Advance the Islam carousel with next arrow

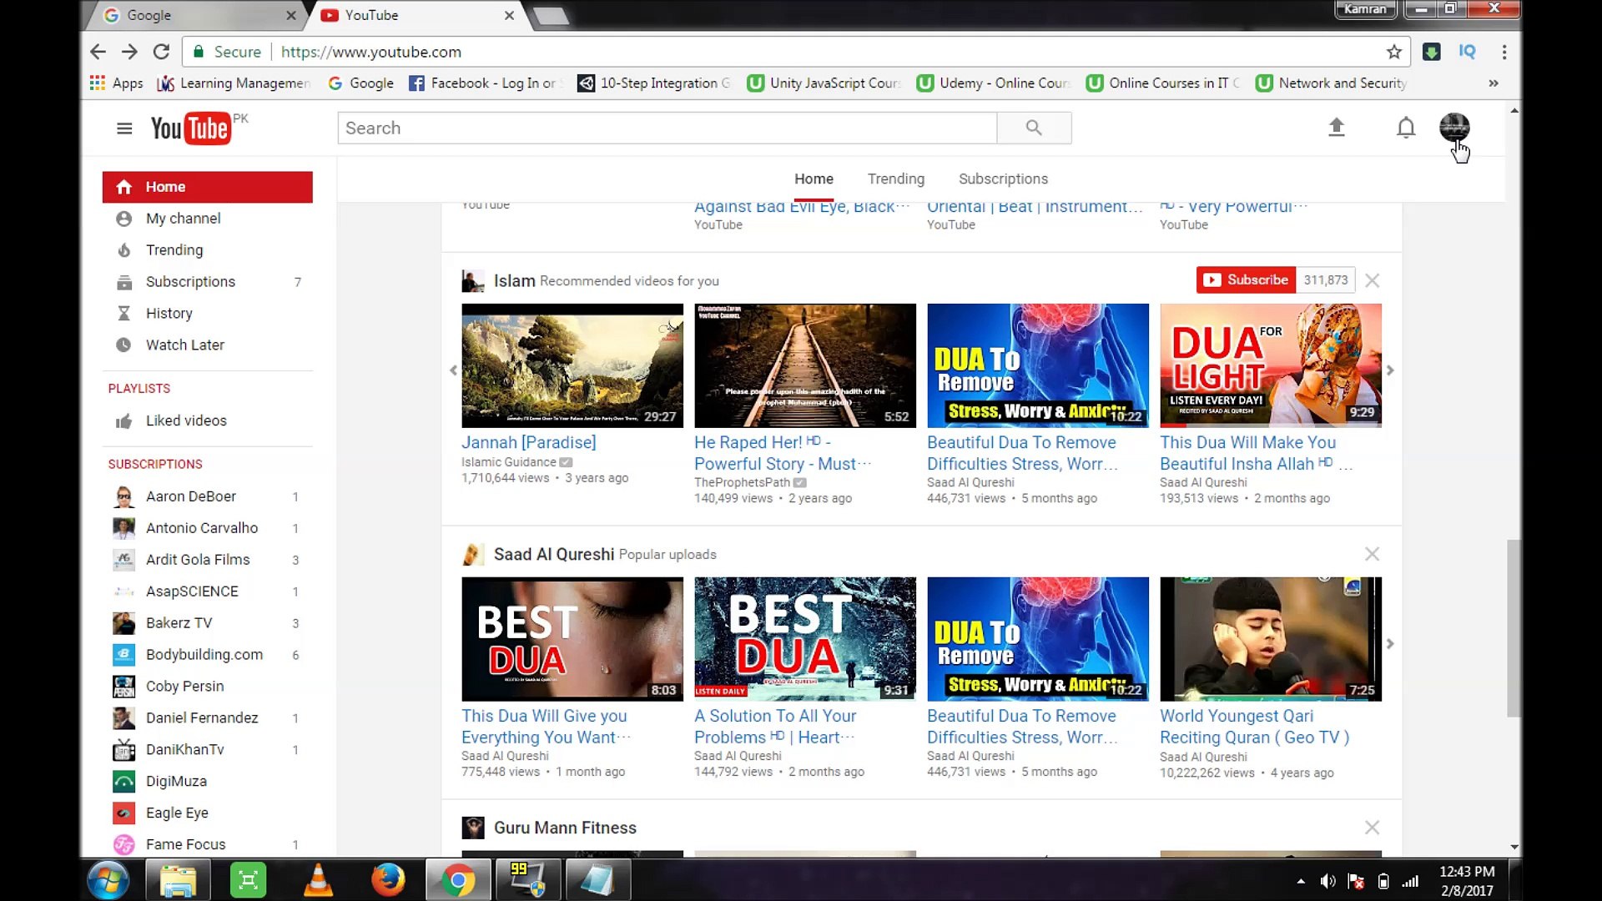(x=1390, y=370)
